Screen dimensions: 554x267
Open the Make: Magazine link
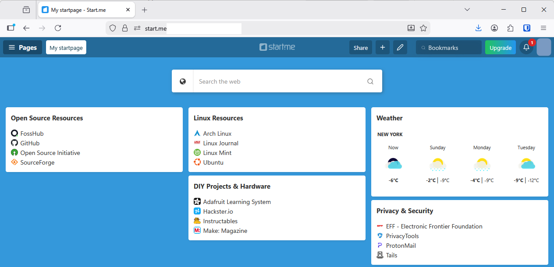pos(225,231)
